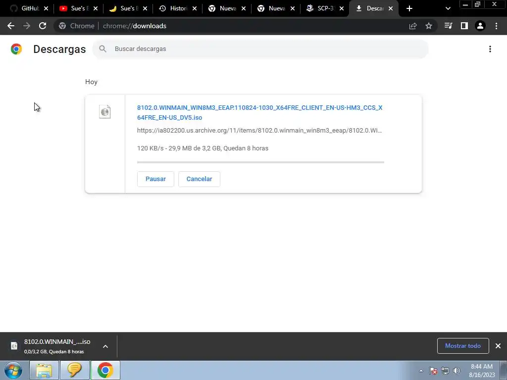Pause the download with Pausar
This screenshot has height=380, width=507.
pos(155,179)
